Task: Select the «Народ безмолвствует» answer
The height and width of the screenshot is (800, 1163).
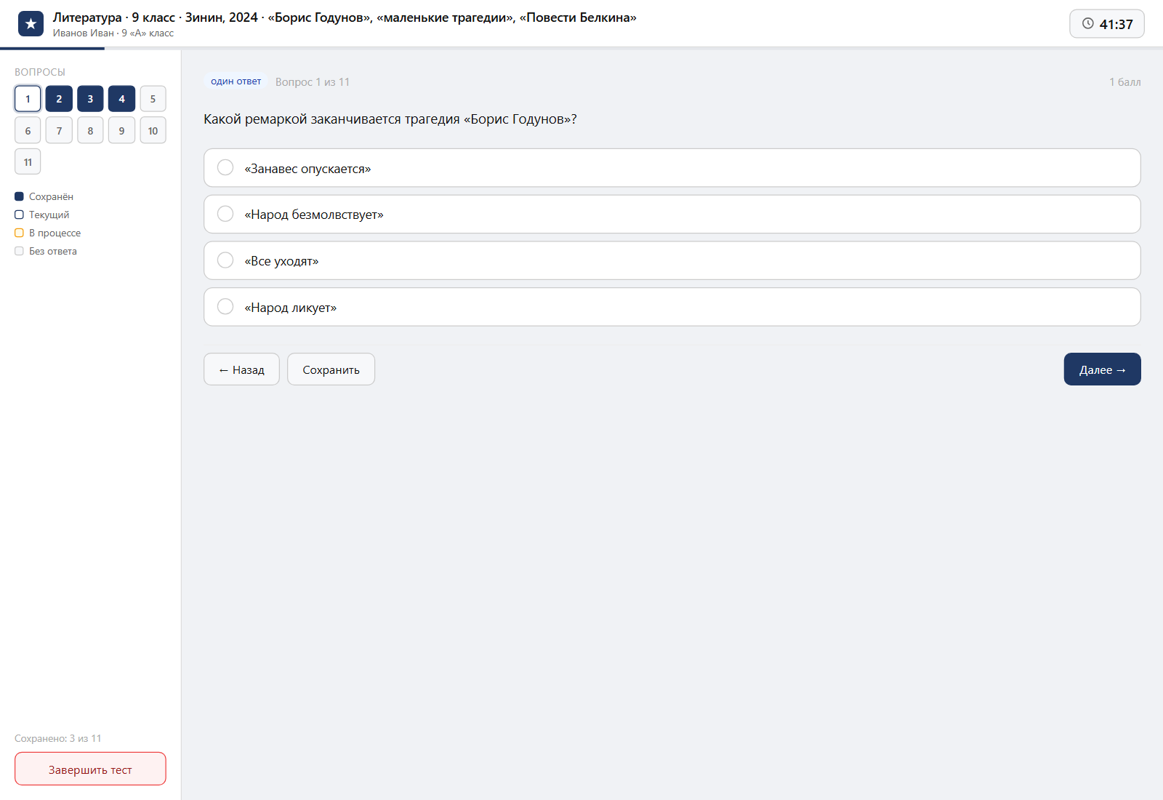Action: coord(672,214)
